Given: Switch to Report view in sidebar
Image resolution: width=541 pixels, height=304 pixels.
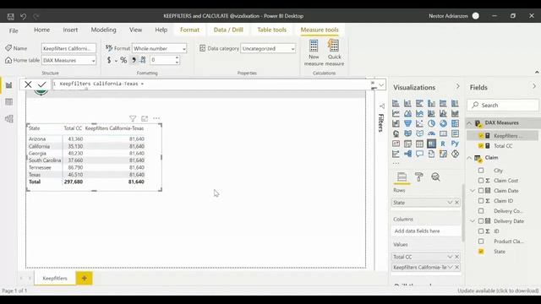Looking at the screenshot, I should (x=9, y=85).
